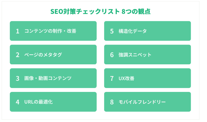
Task: Select the 構造化データ label
Action: (132, 31)
